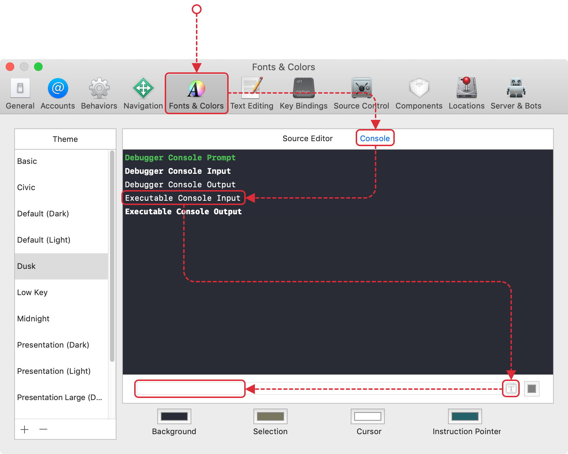
Task: Close the preferences window
Action: [x=10, y=67]
